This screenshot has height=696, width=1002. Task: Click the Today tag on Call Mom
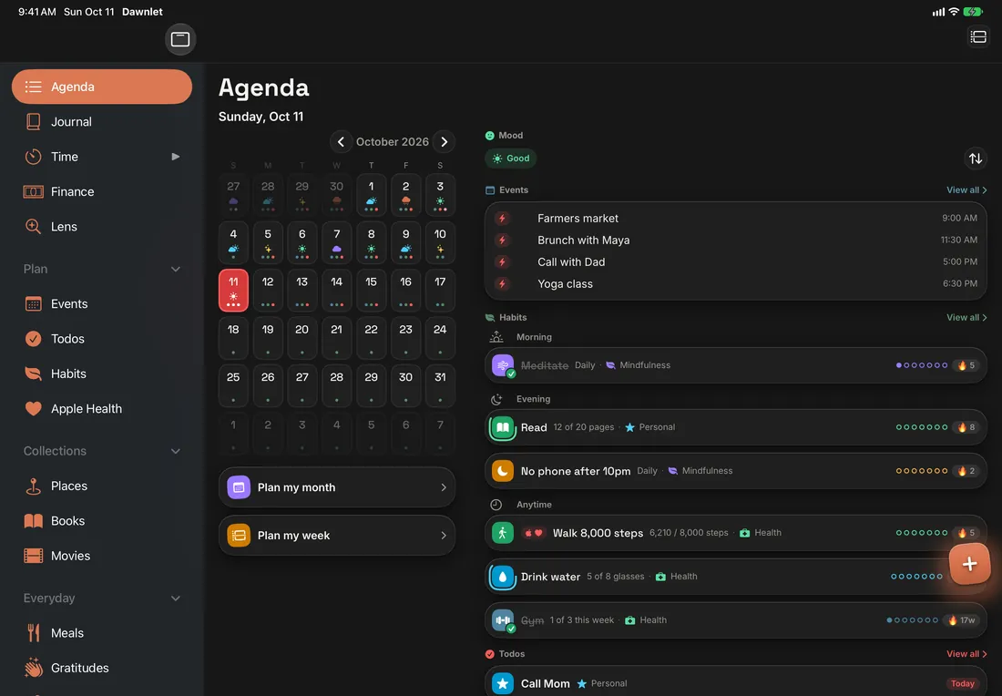coord(962,683)
